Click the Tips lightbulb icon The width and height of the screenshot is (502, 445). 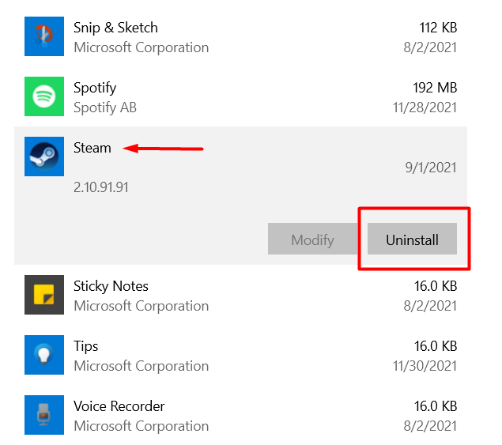[x=44, y=355]
